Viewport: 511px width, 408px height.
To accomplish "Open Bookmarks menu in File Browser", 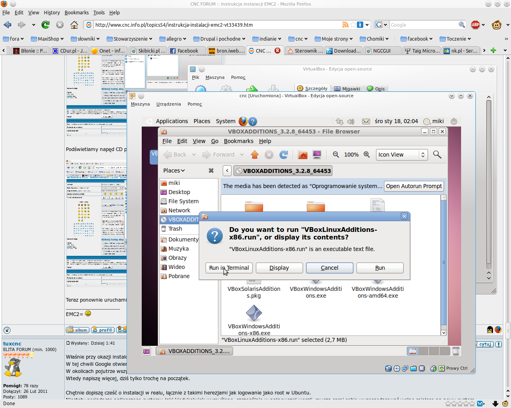I will click(238, 141).
